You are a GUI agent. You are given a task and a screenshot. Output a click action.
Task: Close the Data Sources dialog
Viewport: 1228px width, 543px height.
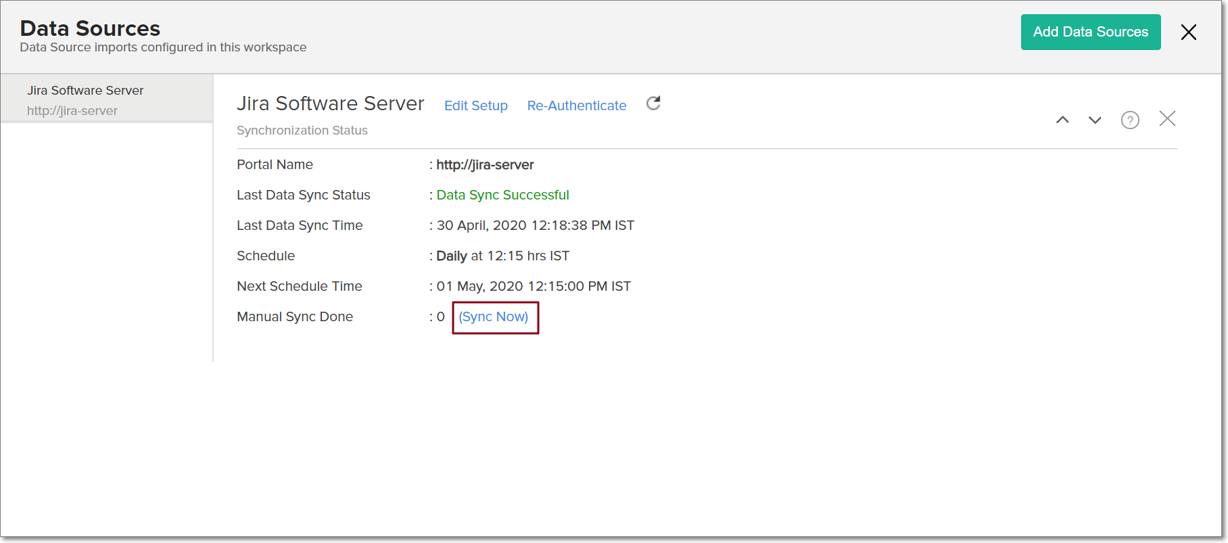coord(1188,32)
